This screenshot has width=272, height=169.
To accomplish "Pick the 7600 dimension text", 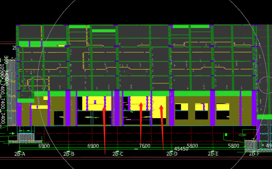I will click(145, 146).
